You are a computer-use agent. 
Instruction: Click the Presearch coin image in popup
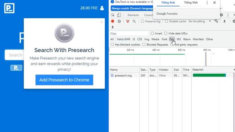pos(64,33)
